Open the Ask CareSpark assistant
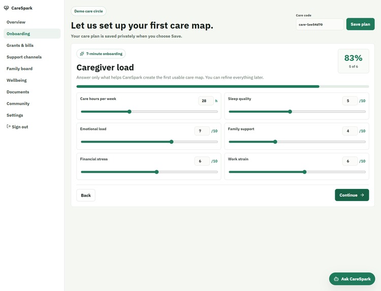The width and height of the screenshot is (381, 291). [352, 279]
